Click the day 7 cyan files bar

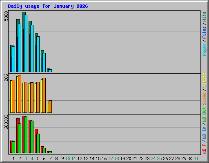tap(50, 70)
